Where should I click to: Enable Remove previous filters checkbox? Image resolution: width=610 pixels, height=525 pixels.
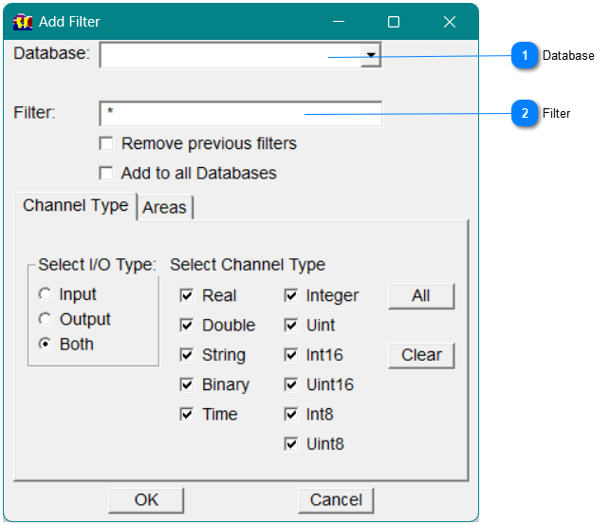click(x=106, y=143)
